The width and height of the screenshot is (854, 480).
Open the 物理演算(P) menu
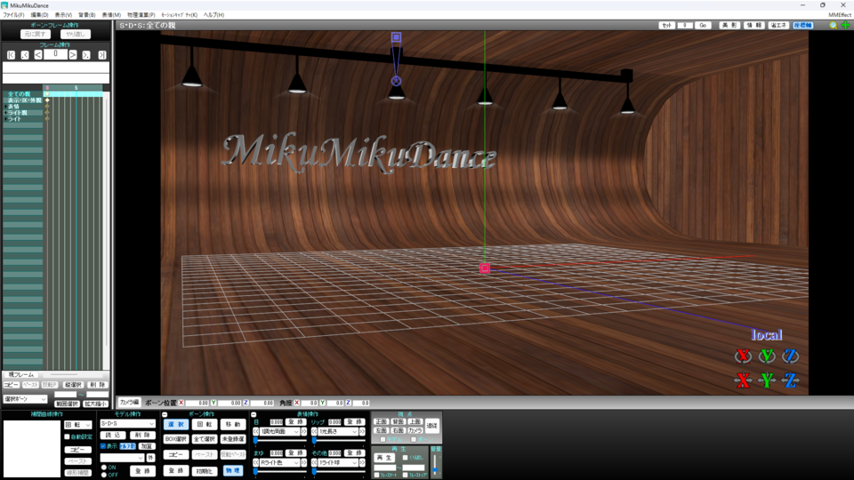pyautogui.click(x=141, y=15)
